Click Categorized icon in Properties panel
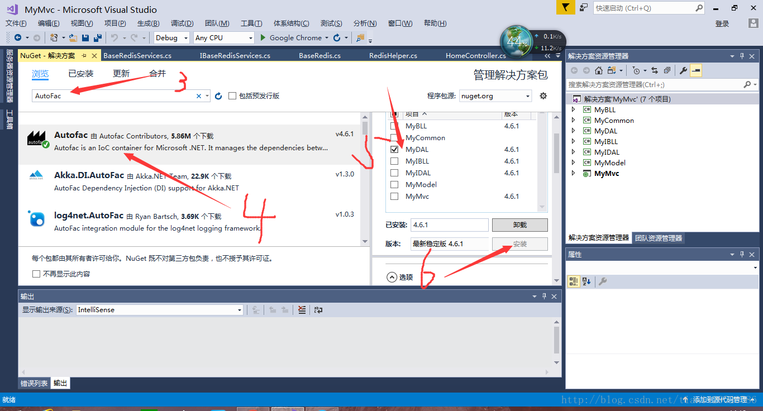Image resolution: width=763 pixels, height=411 pixels. coord(573,281)
